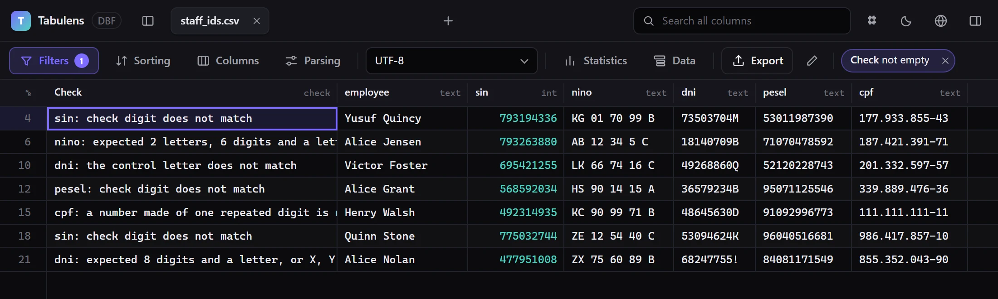This screenshot has width=998, height=299.
Task: Switch to the Data view
Action: click(x=675, y=61)
